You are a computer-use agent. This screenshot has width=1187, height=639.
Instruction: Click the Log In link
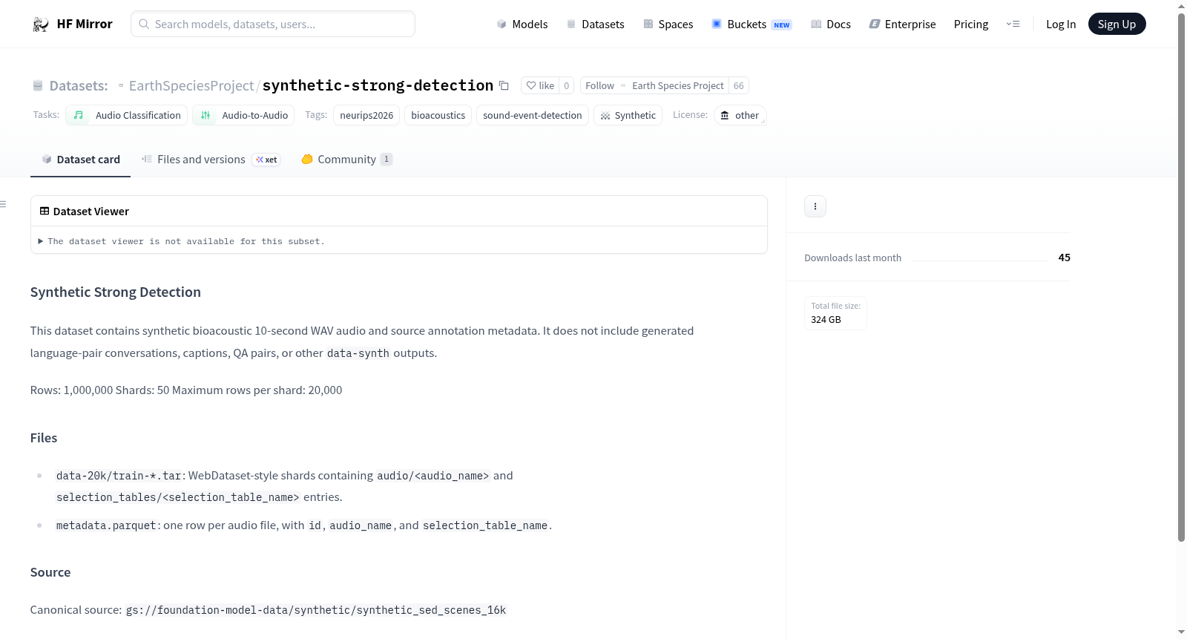pyautogui.click(x=1061, y=24)
